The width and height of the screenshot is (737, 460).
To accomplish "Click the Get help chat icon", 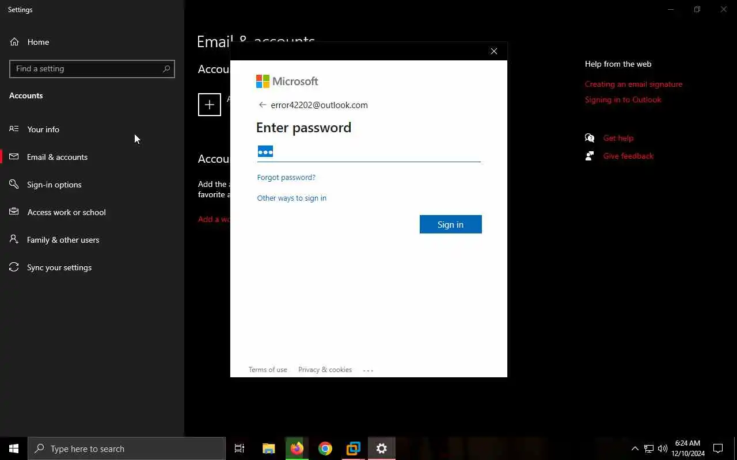I will 590,138.
